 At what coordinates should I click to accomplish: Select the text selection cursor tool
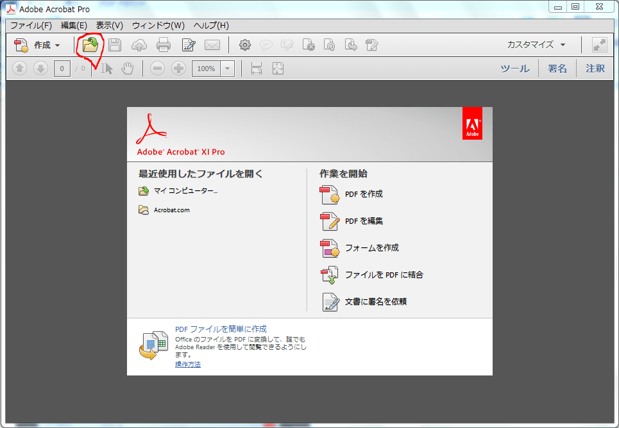pos(106,69)
